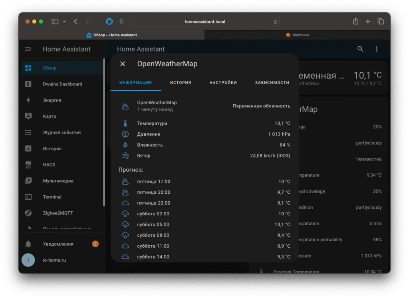Open Журнал событий logbook
Screen dimensions: 409x298
click(x=62, y=133)
